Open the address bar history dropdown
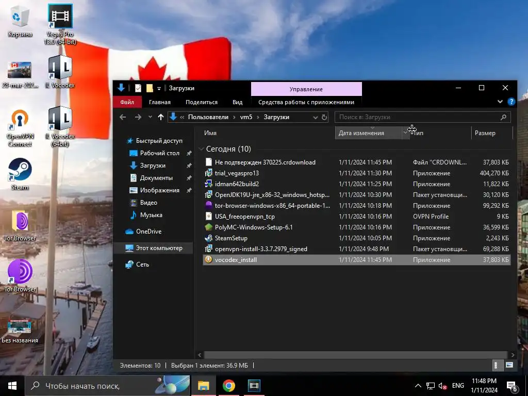The height and width of the screenshot is (396, 528). tap(315, 117)
